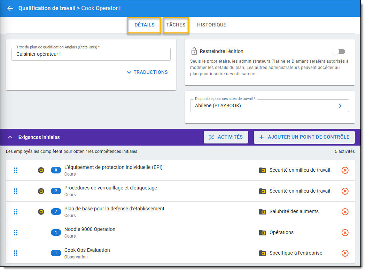Expand the TRADUCTIONS section
The height and width of the screenshot is (272, 366).
[x=147, y=72]
